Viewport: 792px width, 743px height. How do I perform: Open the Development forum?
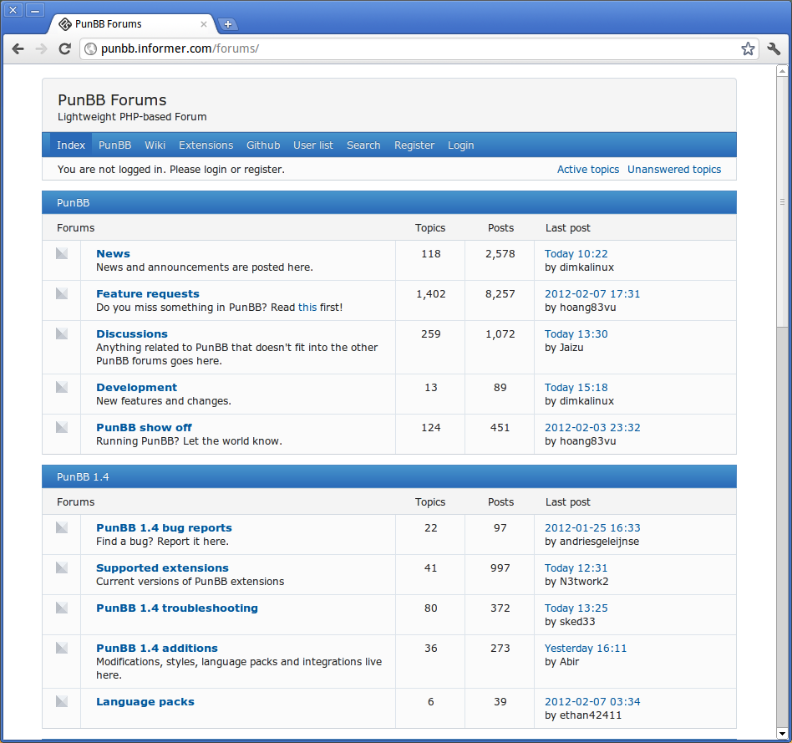coord(136,387)
